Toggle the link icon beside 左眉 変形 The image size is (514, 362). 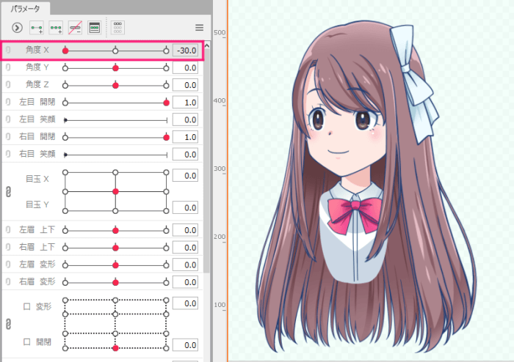[8, 265]
